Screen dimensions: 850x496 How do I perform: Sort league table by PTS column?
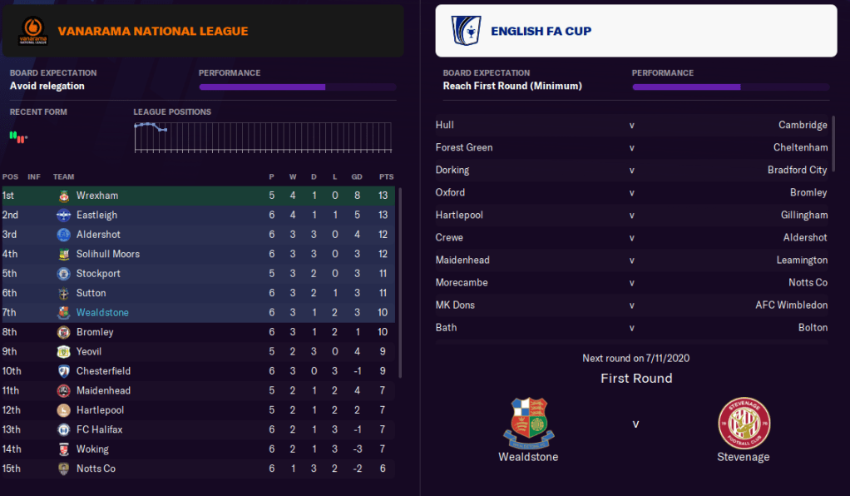pos(386,176)
